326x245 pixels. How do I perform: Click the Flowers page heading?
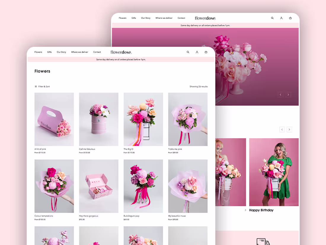[x=42, y=71]
